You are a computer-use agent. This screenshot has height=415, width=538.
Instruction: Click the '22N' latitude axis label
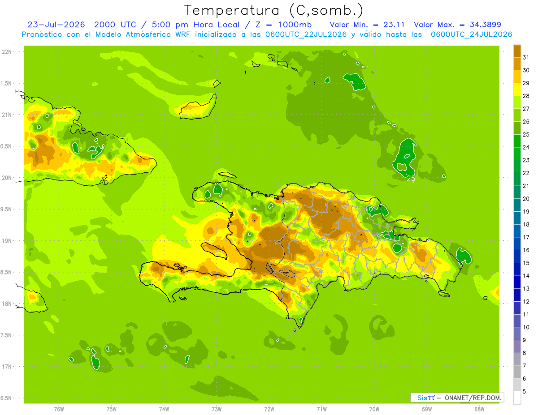8,52
